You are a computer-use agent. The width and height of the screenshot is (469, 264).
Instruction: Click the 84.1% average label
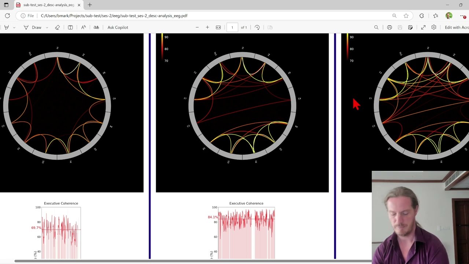coord(213,217)
